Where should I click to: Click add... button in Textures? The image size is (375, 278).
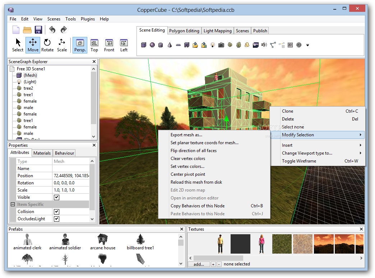(x=199, y=264)
